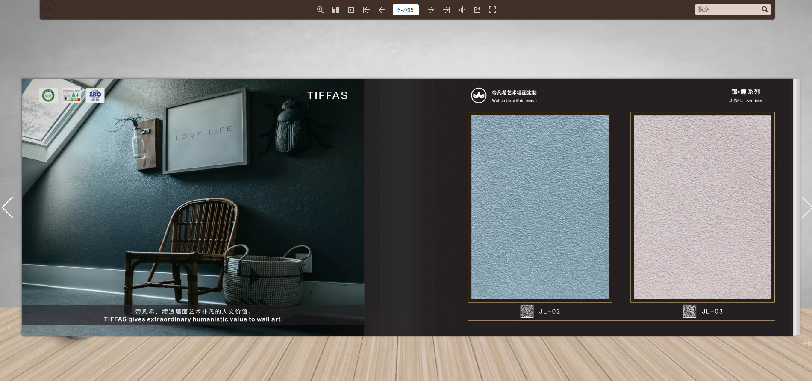The width and height of the screenshot is (812, 381).
Task: Click the search magnifier button
Action: tap(765, 9)
